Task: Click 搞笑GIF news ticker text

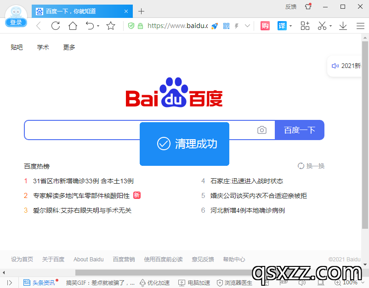Action: [x=100, y=282]
